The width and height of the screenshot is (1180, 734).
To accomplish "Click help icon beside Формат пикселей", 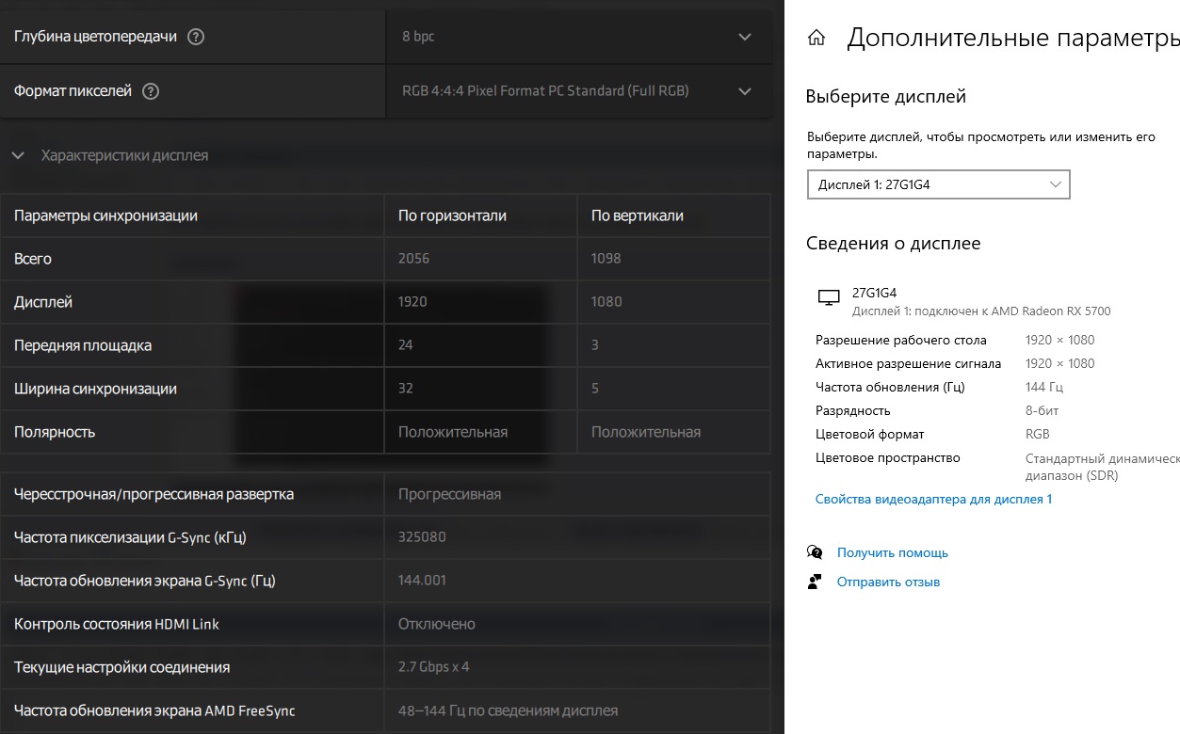I will [151, 91].
